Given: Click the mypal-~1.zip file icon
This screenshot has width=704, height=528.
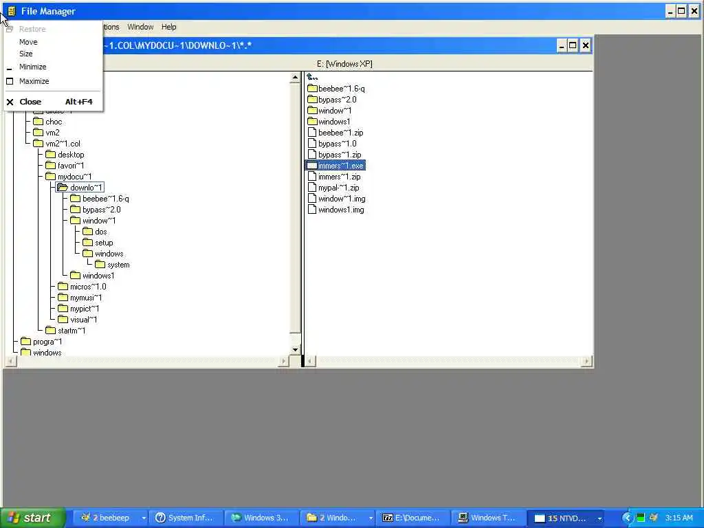Looking at the screenshot, I should pos(312,187).
